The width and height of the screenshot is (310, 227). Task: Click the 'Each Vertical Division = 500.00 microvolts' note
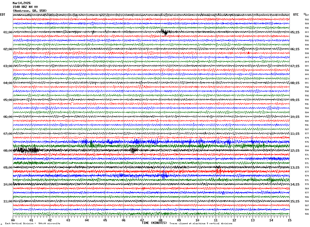click(33, 223)
